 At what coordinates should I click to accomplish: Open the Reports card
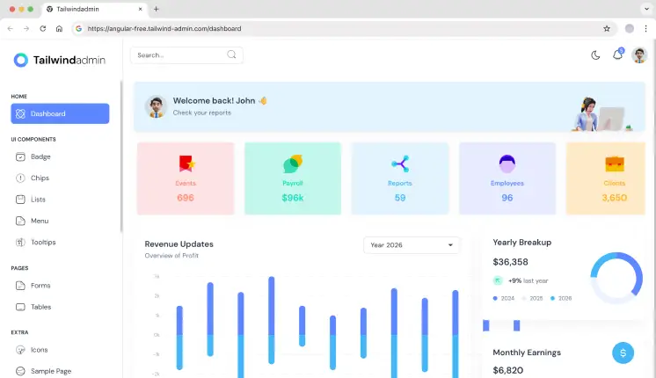pyautogui.click(x=400, y=178)
